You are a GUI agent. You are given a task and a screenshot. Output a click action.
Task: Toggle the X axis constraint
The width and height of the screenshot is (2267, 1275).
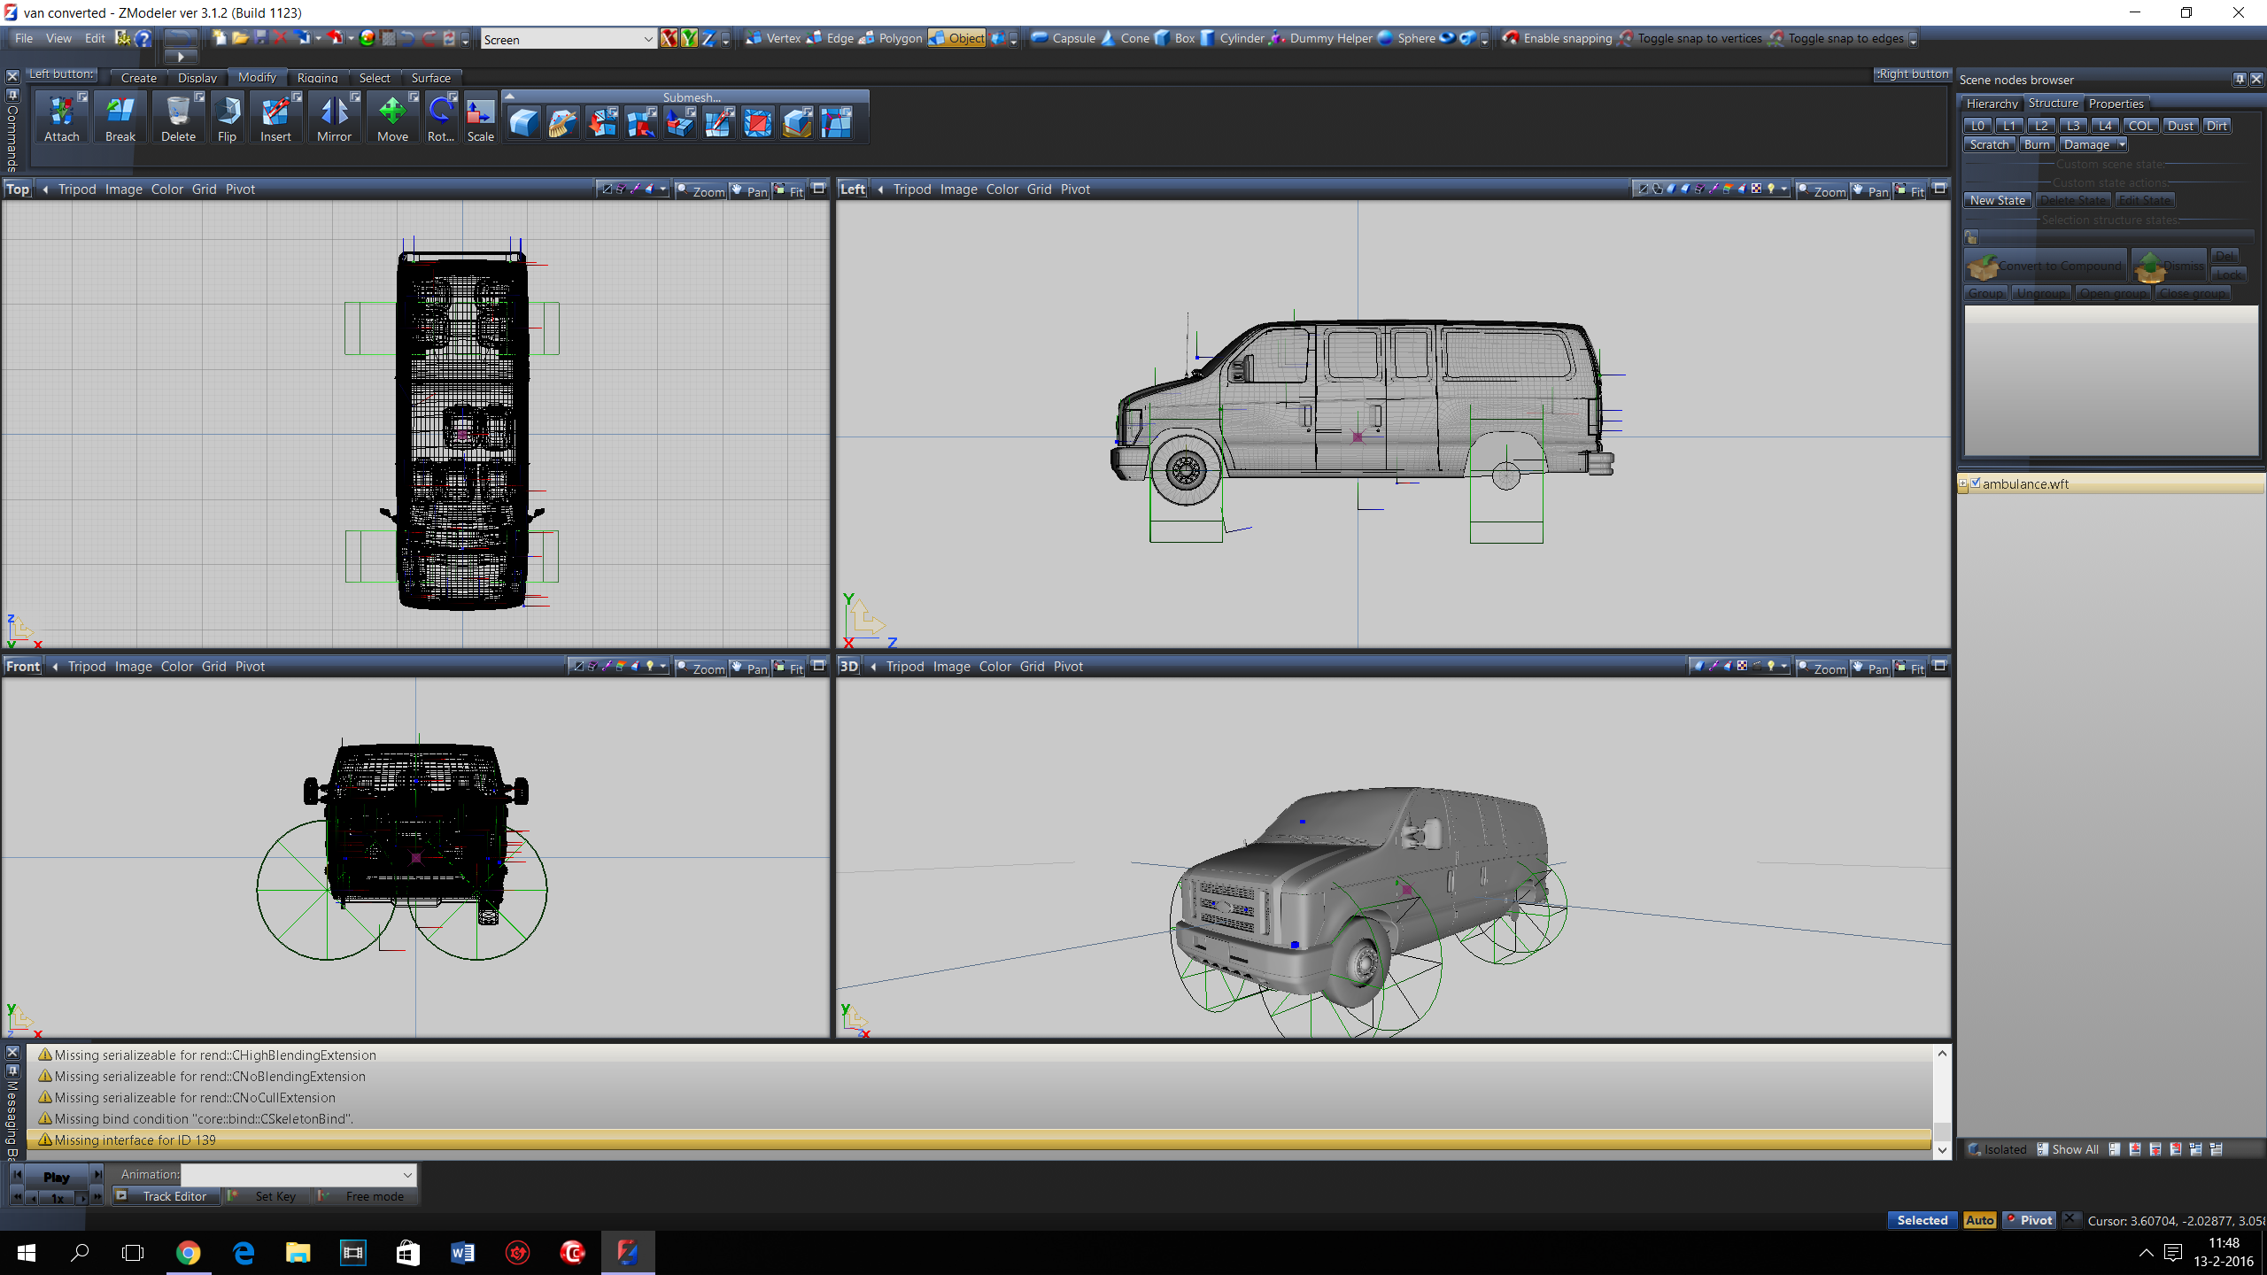point(669,38)
